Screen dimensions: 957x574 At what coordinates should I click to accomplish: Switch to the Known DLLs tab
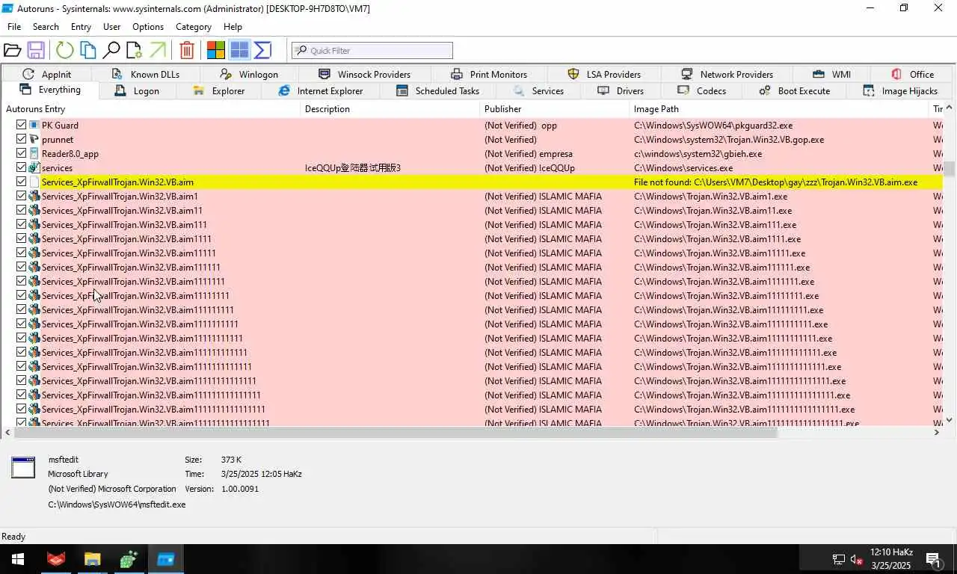[x=146, y=74]
